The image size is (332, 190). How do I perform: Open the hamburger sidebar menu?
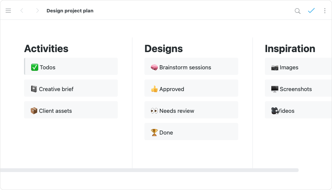(8, 11)
